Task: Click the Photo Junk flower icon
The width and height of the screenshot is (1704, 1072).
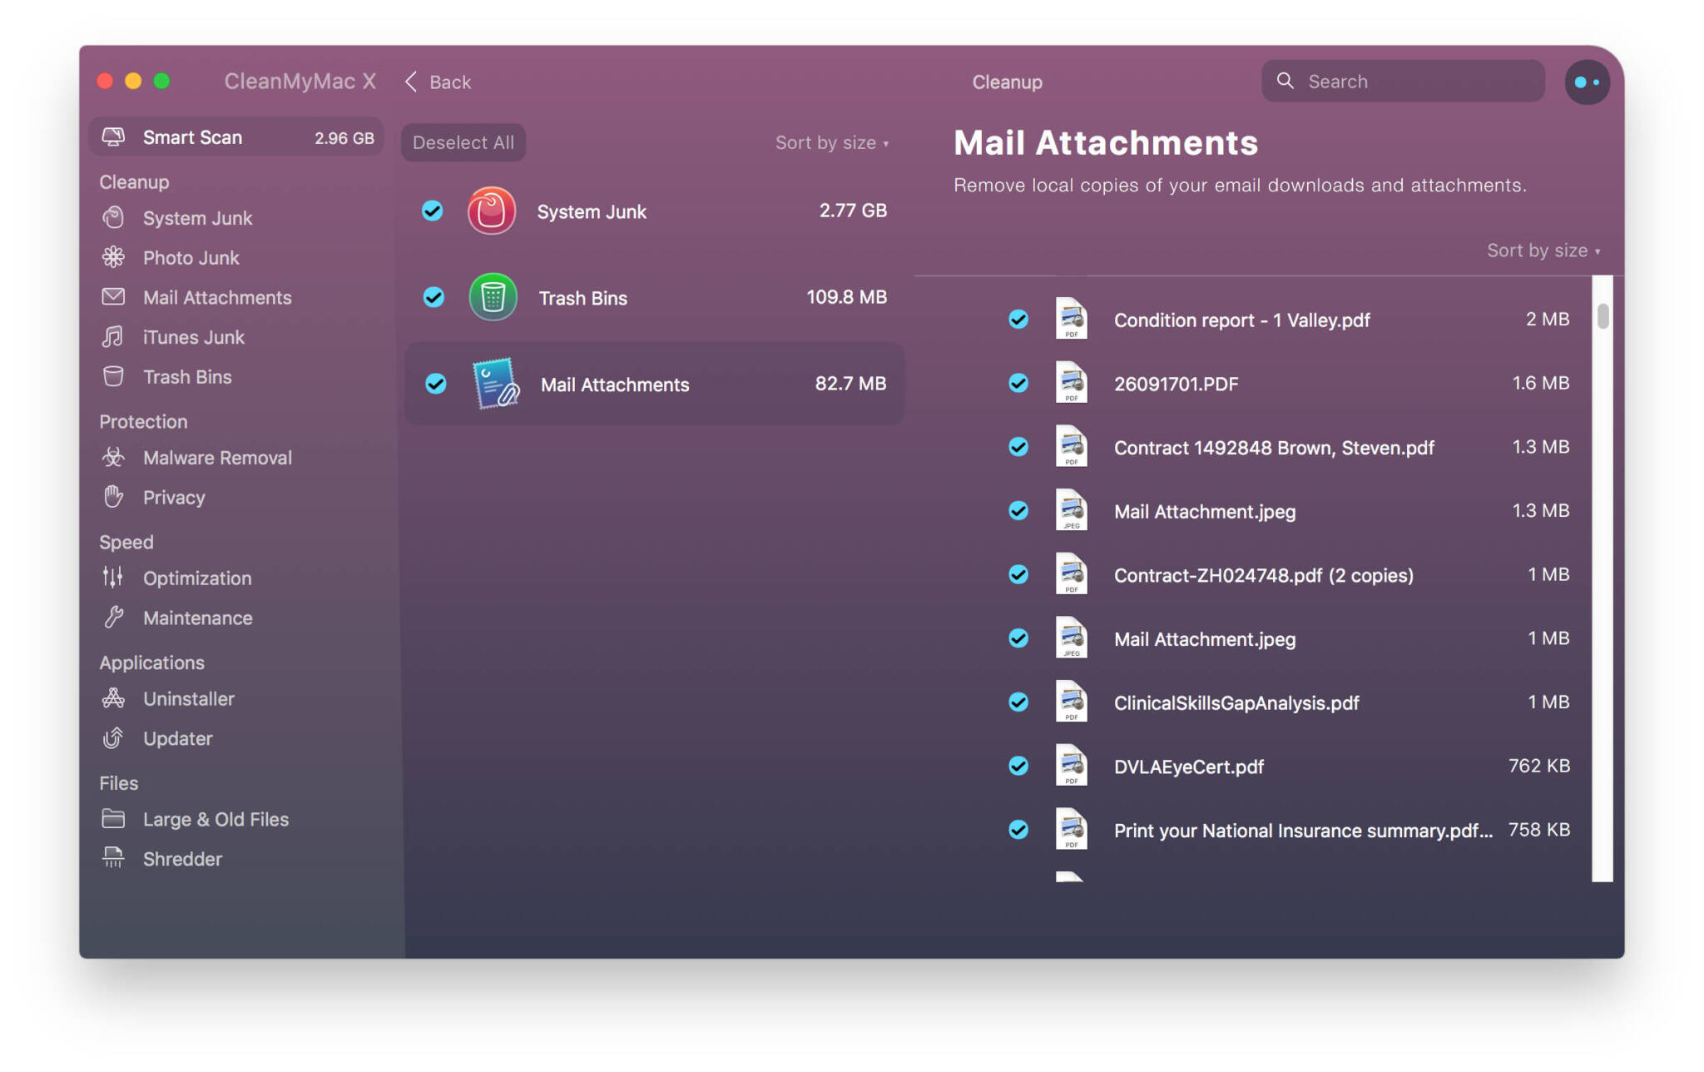Action: click(113, 257)
